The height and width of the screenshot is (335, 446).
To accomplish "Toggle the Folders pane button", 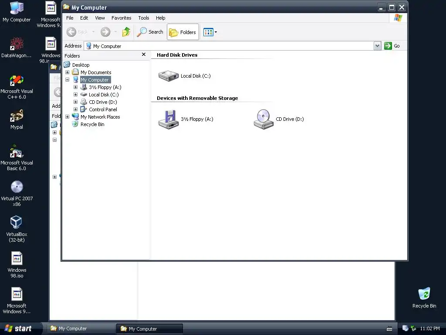I will pyautogui.click(x=182, y=32).
